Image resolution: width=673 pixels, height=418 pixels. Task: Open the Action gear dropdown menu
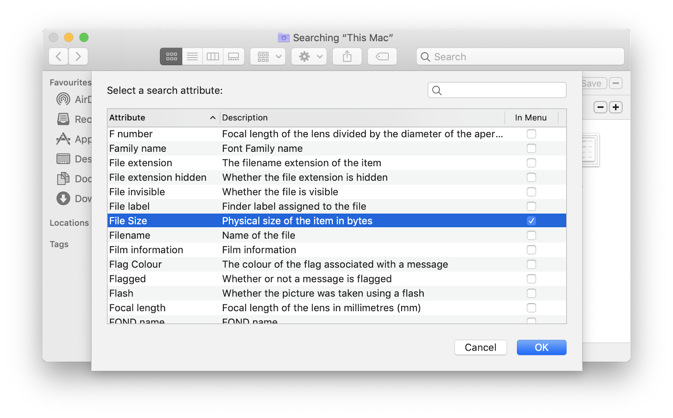[x=309, y=57]
